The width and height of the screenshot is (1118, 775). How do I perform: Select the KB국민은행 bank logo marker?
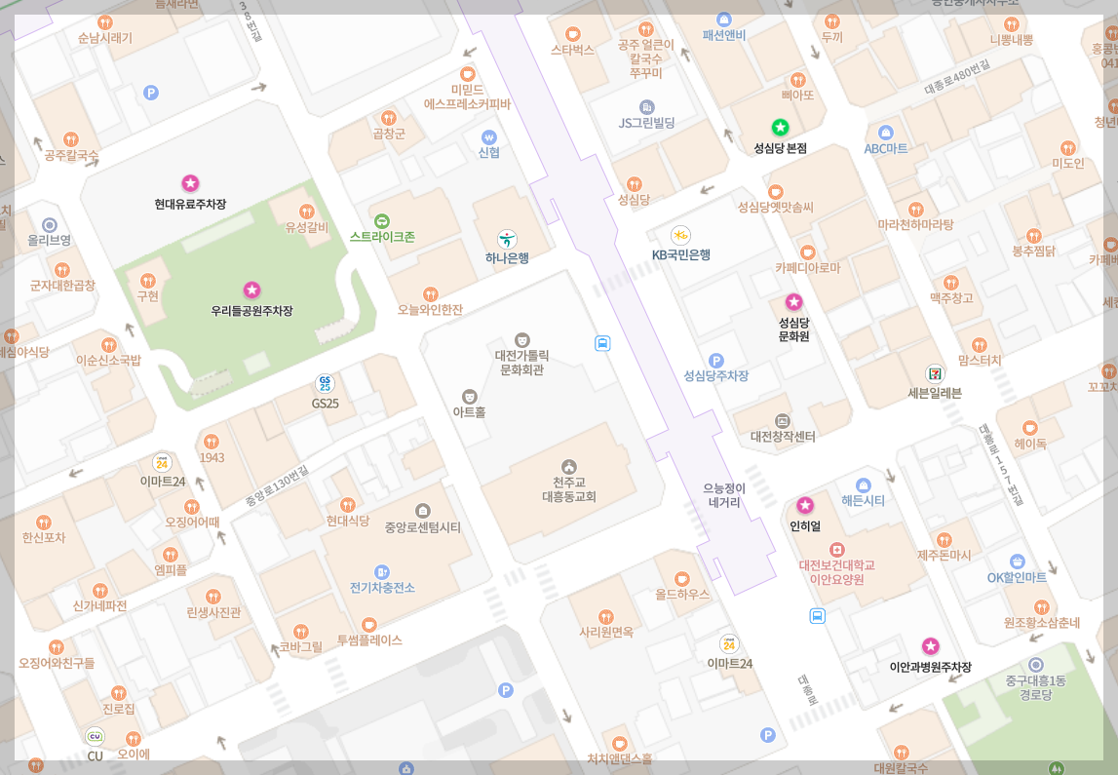(680, 235)
